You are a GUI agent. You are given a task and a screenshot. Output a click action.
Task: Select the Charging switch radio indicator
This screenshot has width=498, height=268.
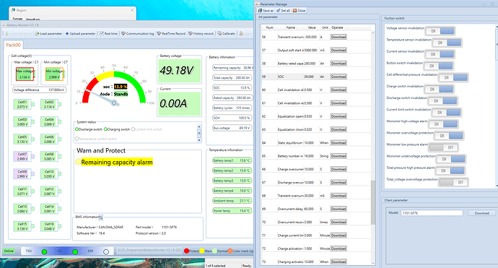(x=105, y=129)
